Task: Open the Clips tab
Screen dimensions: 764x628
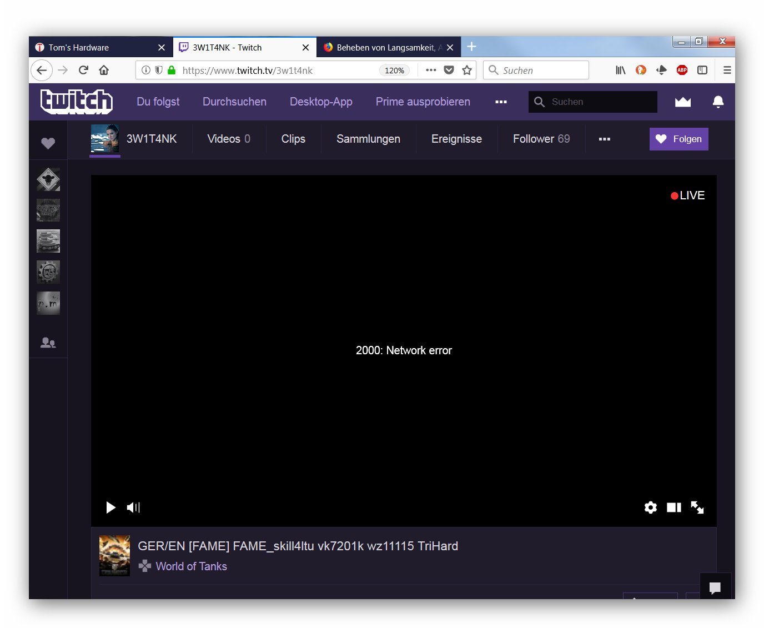Action: 293,139
